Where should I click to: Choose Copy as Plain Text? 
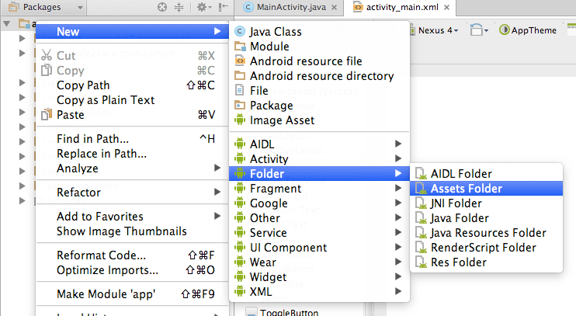click(x=132, y=100)
